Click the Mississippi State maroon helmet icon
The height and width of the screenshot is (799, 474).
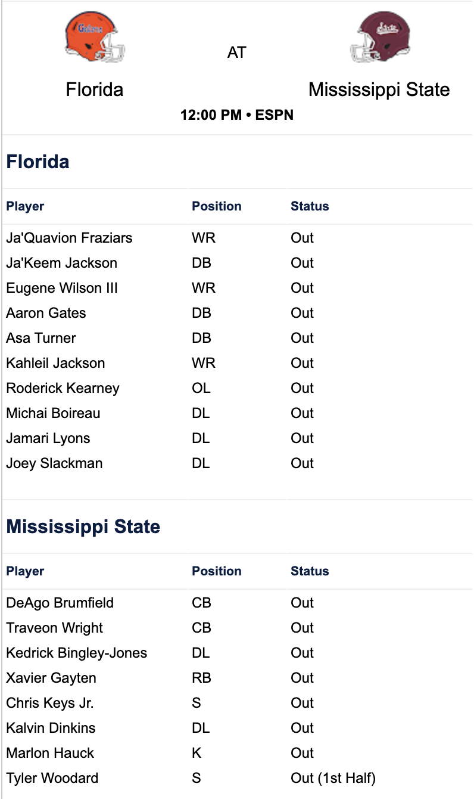379,38
